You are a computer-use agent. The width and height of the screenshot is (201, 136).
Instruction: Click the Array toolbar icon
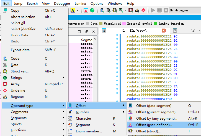(x=131, y=10)
